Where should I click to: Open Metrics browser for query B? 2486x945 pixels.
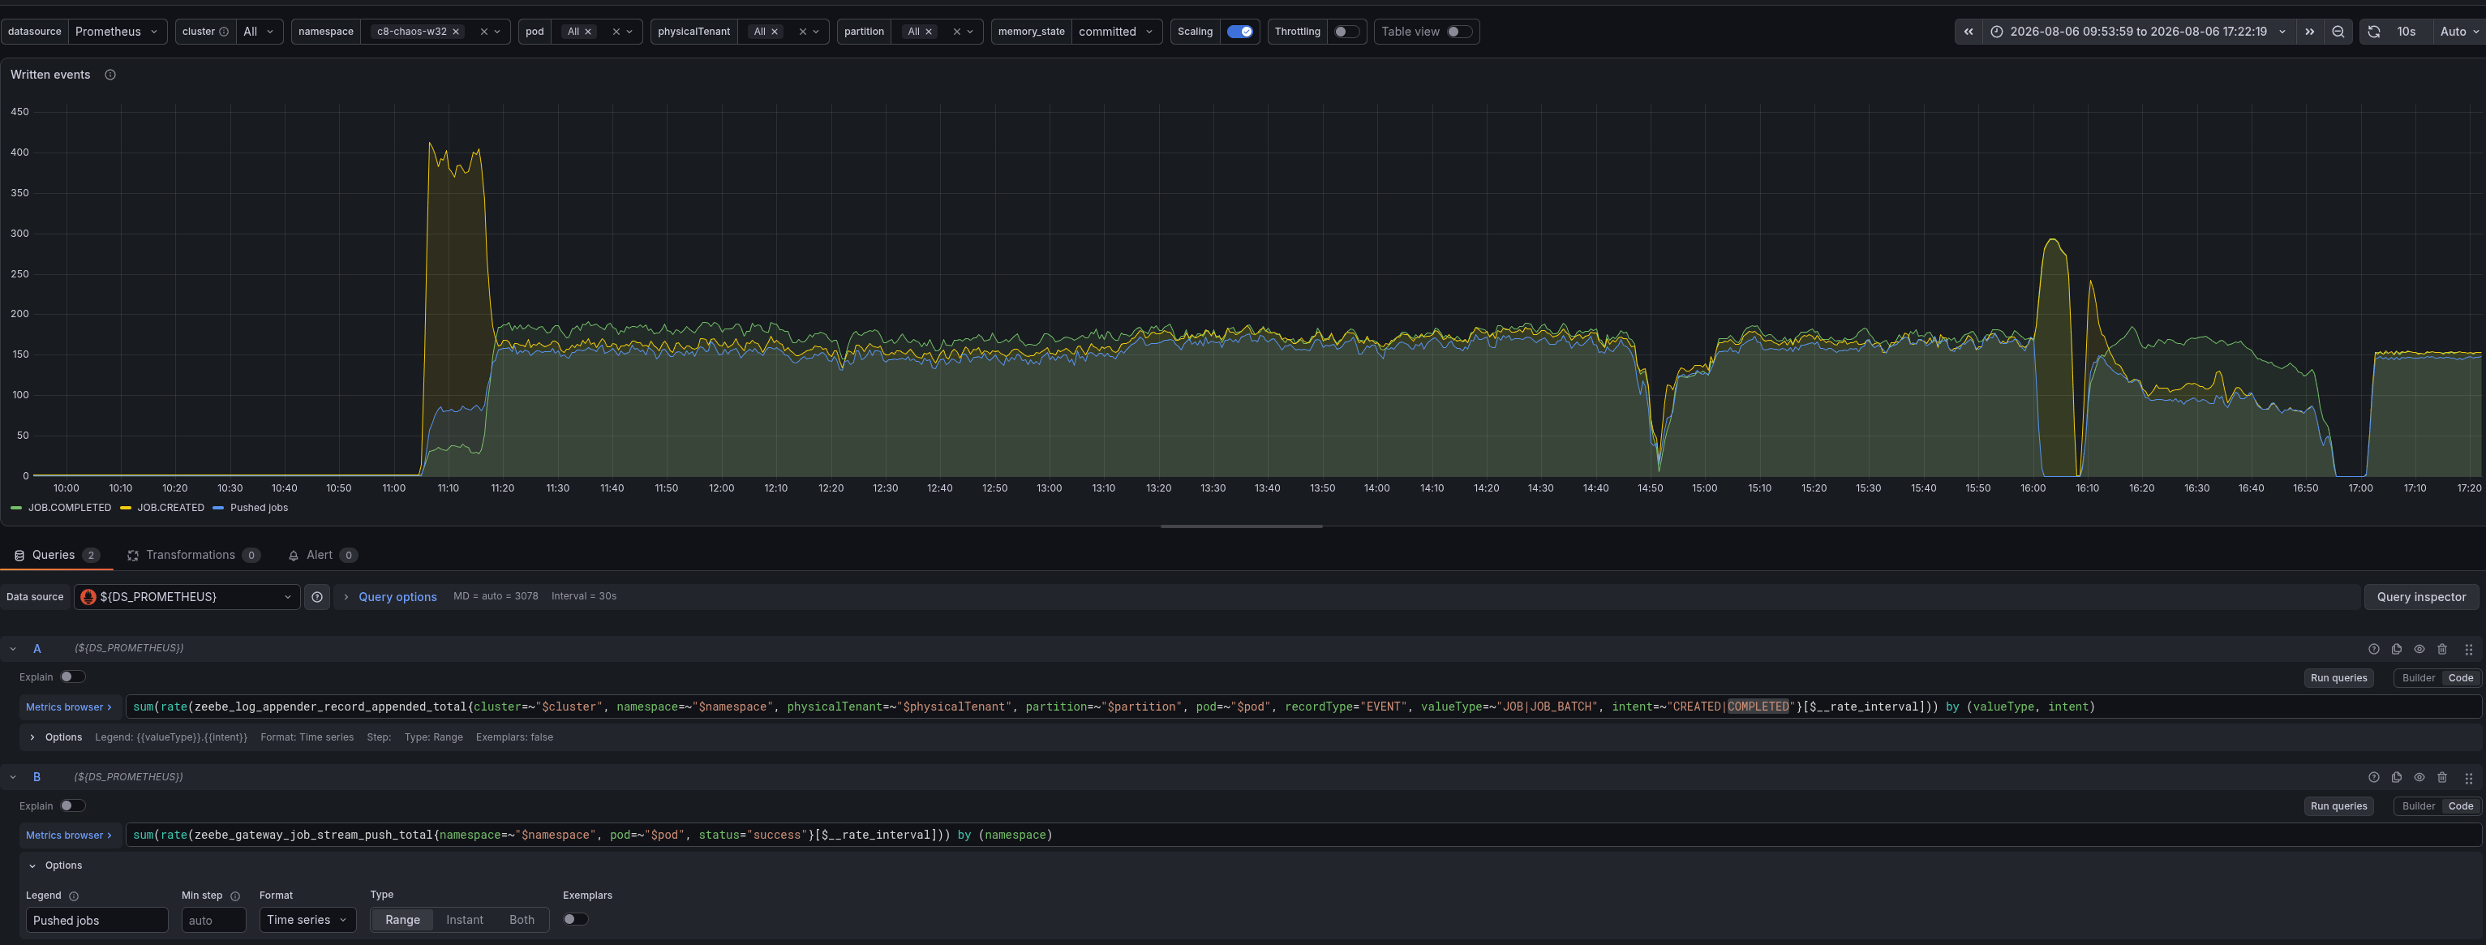(71, 835)
